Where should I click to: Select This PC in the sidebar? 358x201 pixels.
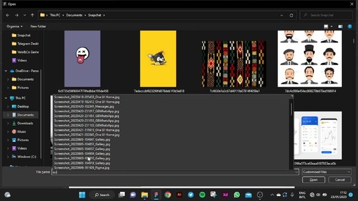point(18,98)
